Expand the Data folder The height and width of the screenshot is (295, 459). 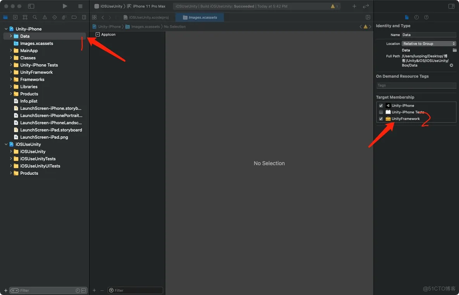11,36
